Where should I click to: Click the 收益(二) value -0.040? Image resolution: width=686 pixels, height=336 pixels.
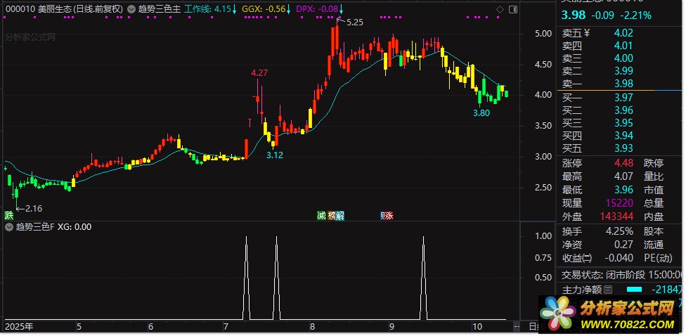(619, 258)
